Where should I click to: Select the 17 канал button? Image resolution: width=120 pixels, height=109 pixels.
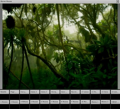pyautogui.click(x=85, y=92)
